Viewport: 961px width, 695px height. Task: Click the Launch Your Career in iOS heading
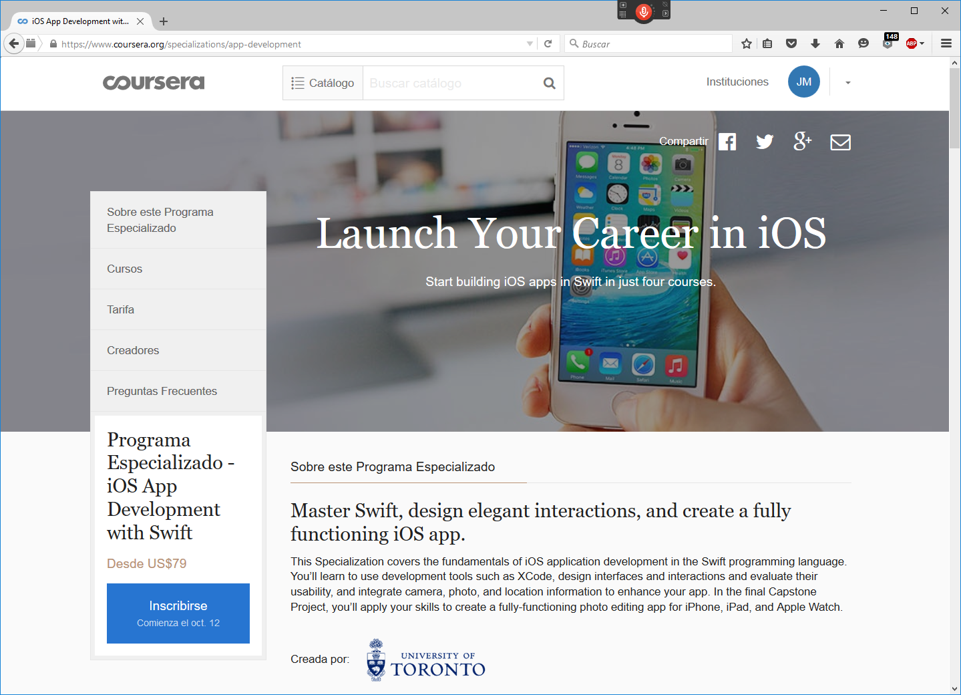(571, 233)
